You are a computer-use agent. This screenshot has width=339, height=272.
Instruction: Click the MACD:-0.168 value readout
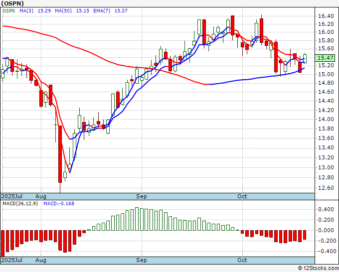click(x=59, y=204)
